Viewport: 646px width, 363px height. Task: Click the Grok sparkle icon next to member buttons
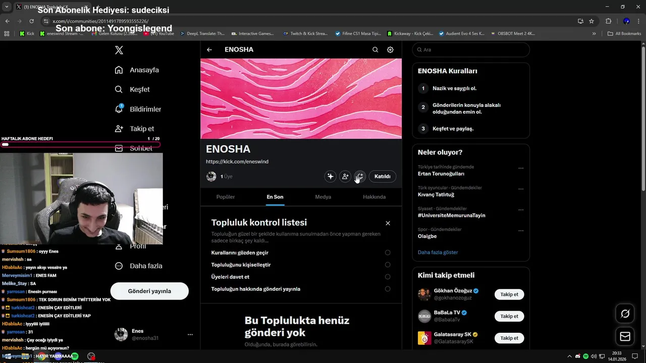pyautogui.click(x=331, y=176)
